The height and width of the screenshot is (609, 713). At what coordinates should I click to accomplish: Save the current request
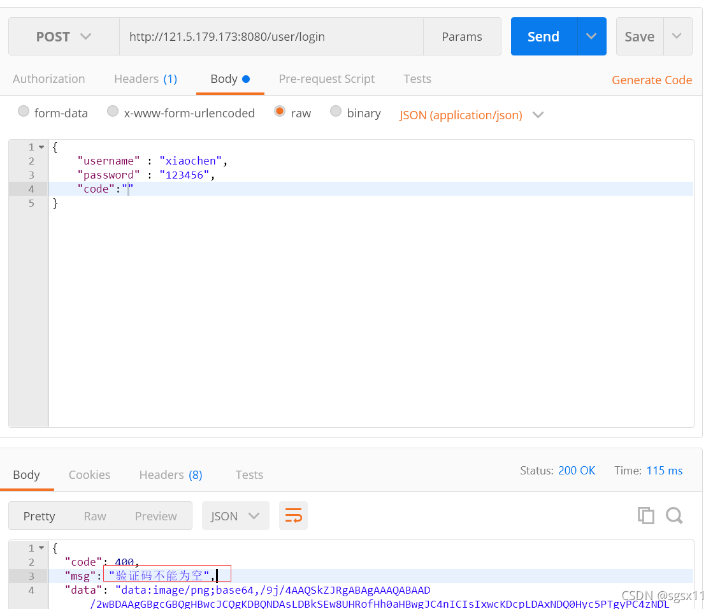click(639, 36)
